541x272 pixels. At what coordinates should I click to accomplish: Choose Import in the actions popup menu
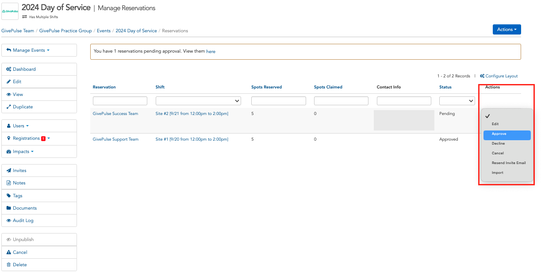[x=507, y=172]
